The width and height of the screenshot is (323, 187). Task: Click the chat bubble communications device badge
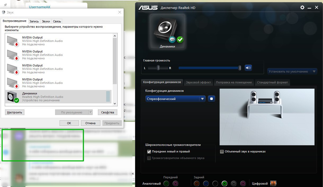point(172,40)
